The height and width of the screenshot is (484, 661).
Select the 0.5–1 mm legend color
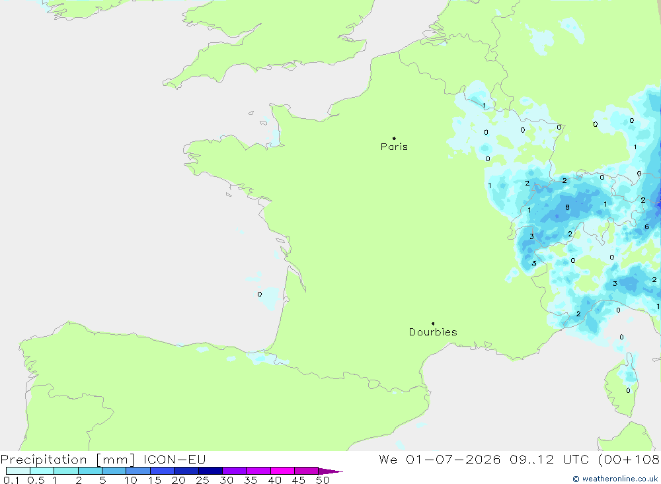click(x=42, y=471)
